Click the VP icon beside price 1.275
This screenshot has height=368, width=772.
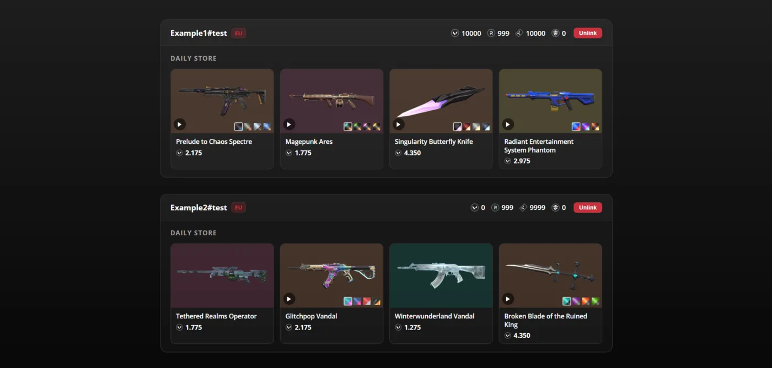[398, 328]
